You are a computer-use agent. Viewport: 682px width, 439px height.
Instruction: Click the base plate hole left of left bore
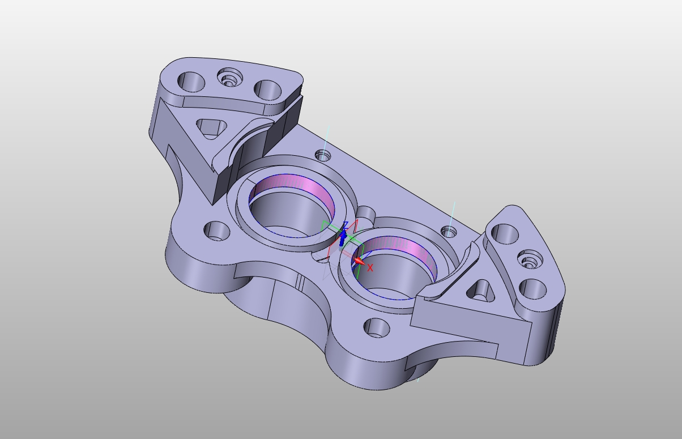pyautogui.click(x=216, y=231)
